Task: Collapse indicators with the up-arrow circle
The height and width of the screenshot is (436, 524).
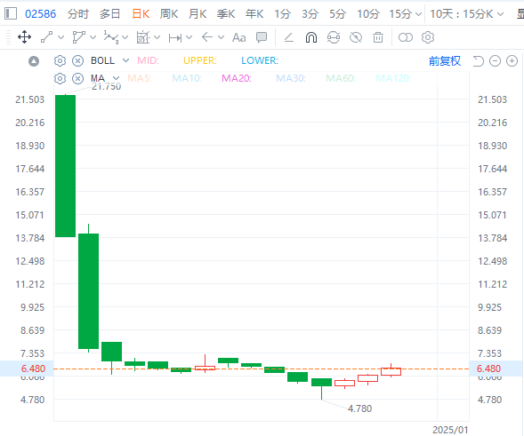Action: pyautogui.click(x=34, y=61)
